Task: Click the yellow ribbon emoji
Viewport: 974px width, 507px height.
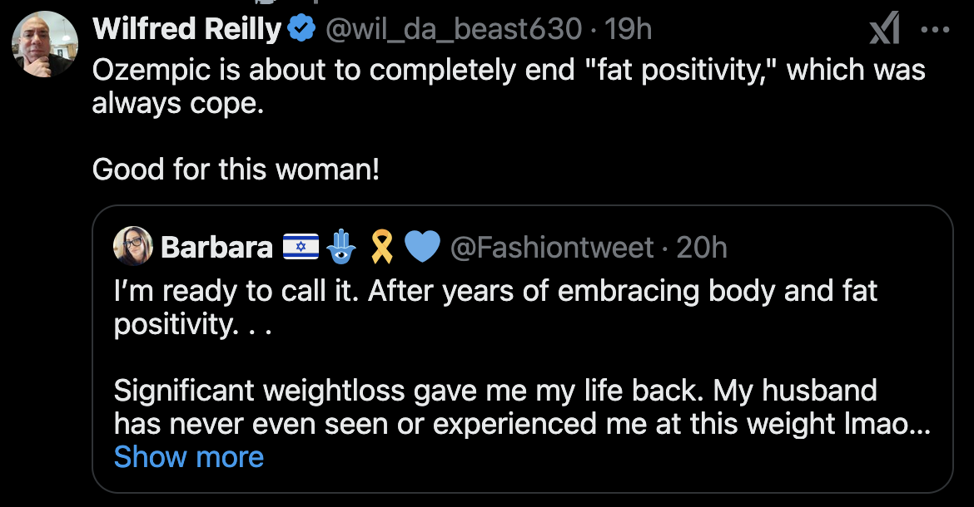Action: click(x=381, y=247)
